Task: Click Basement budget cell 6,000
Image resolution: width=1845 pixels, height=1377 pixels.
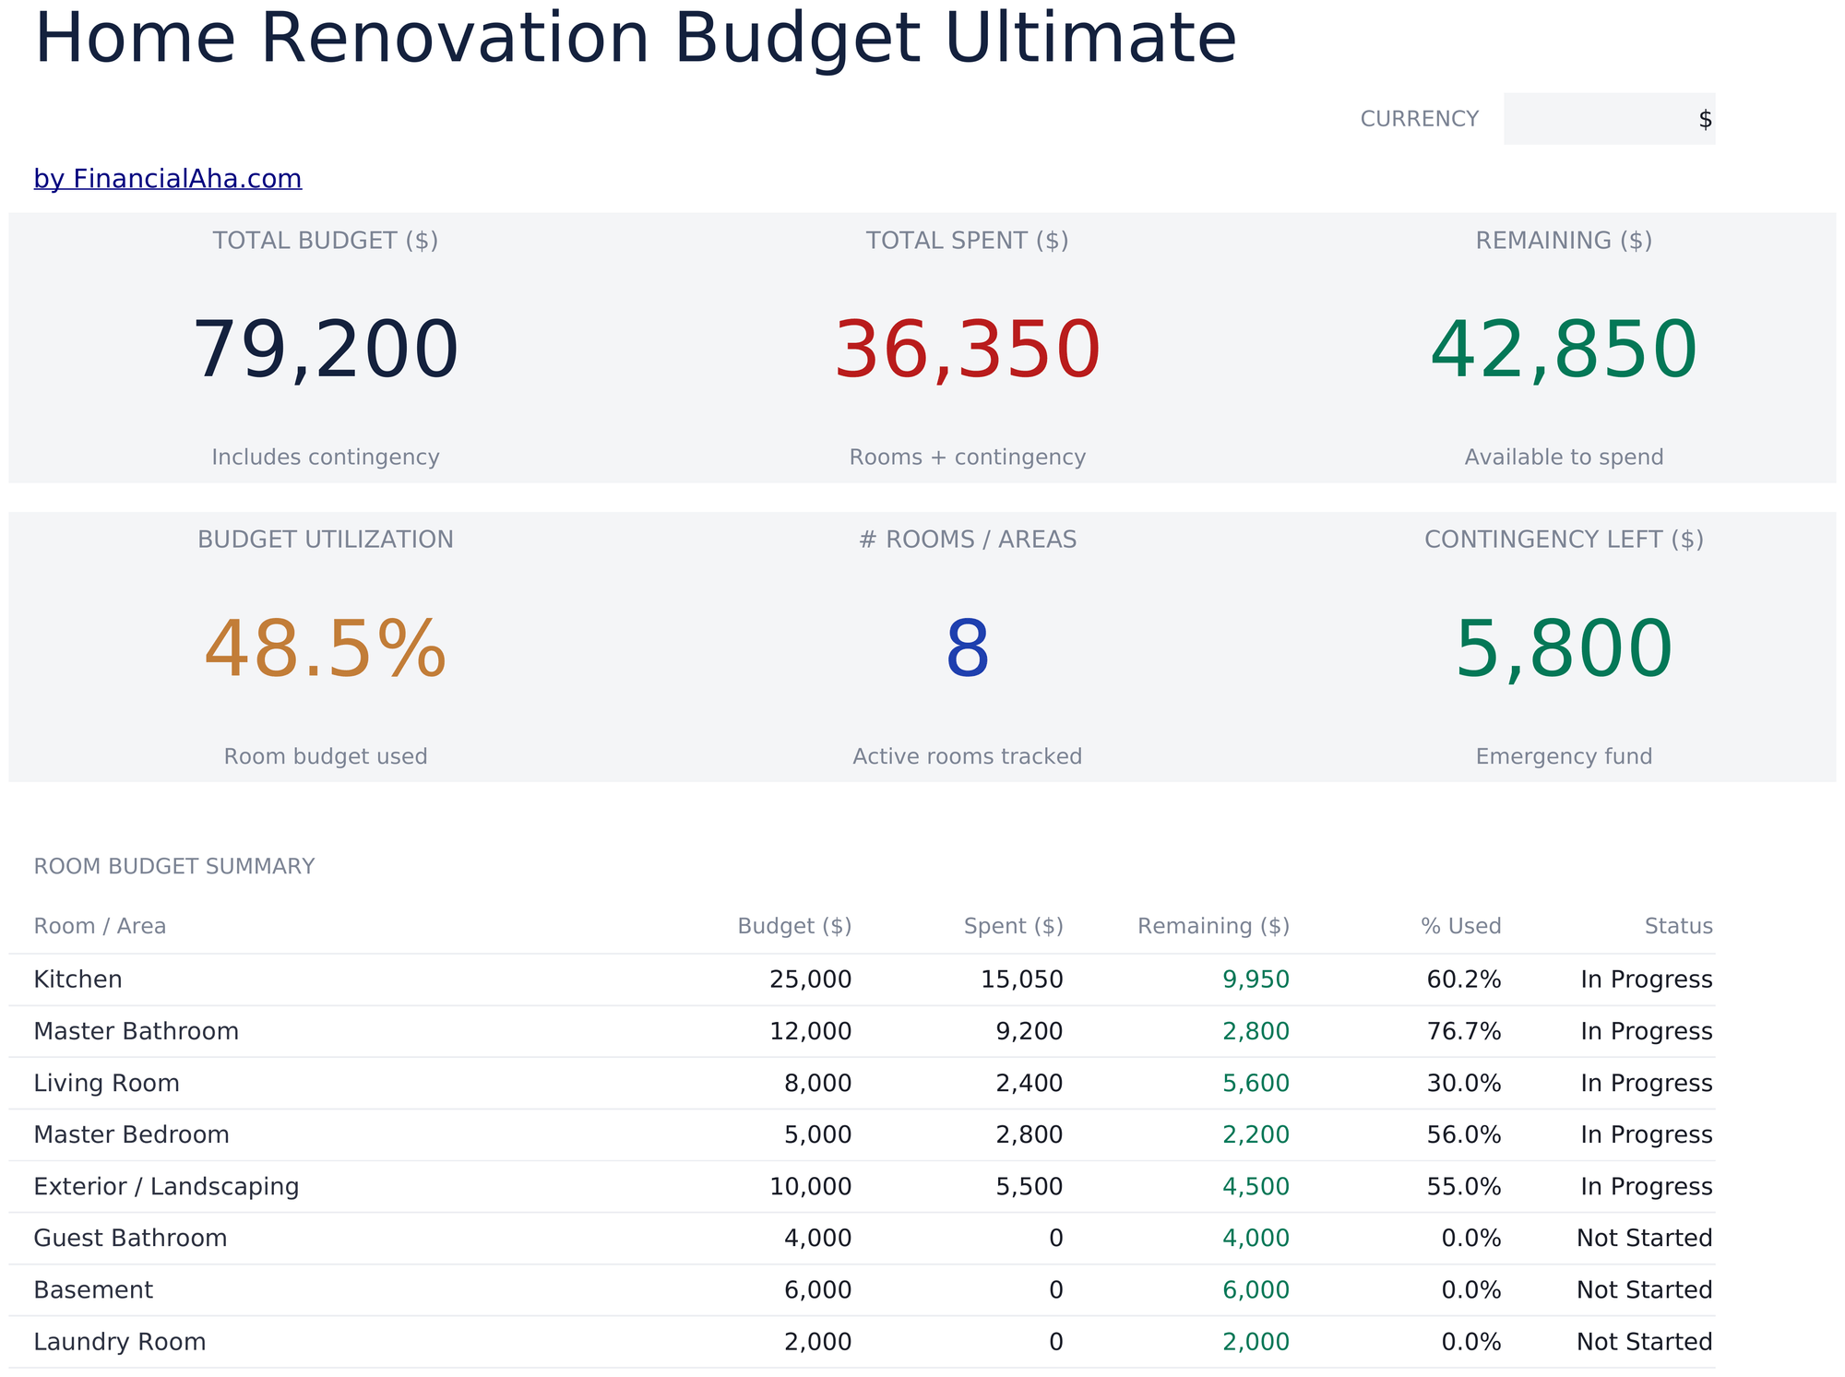Action: point(818,1289)
